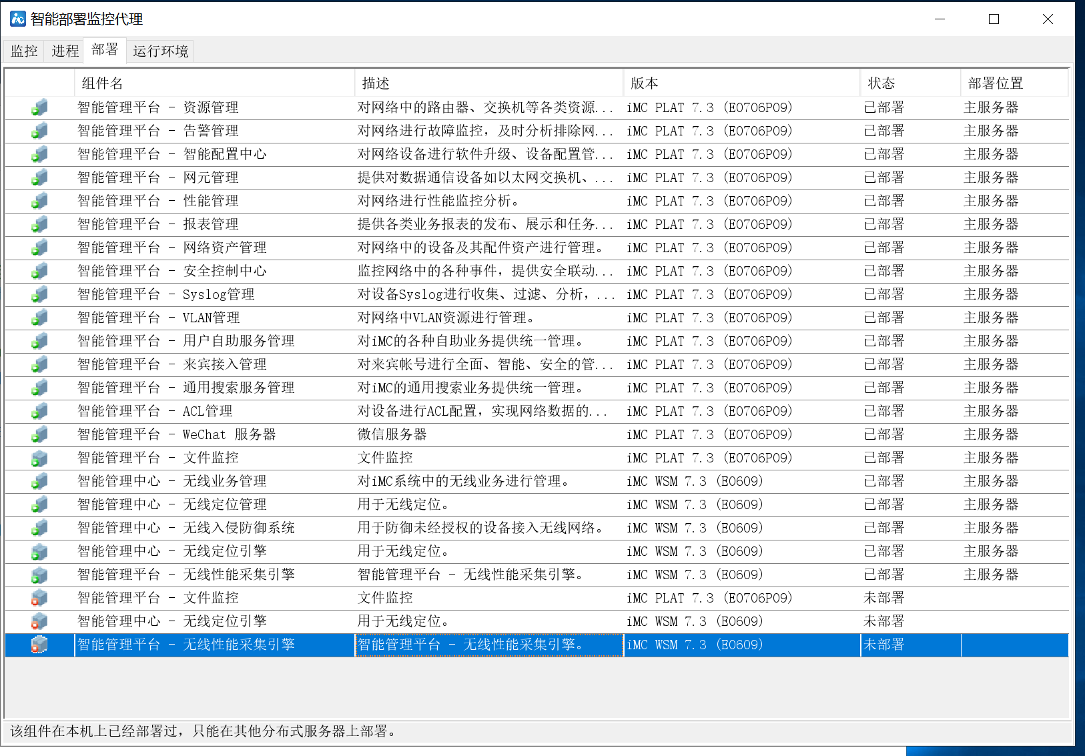Click the 无线业务管理 component icon
Screen dimensions: 1085x756
click(x=39, y=481)
